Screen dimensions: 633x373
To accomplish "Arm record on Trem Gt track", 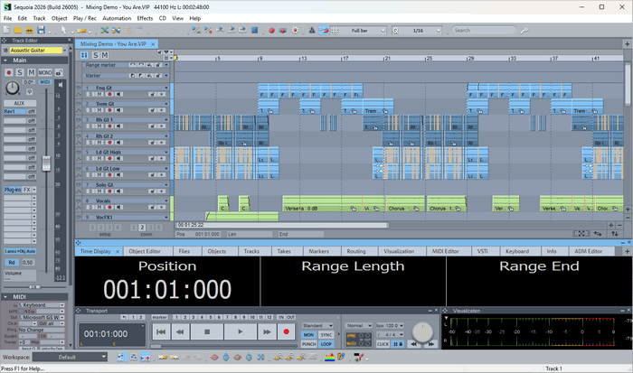I will (x=110, y=109).
